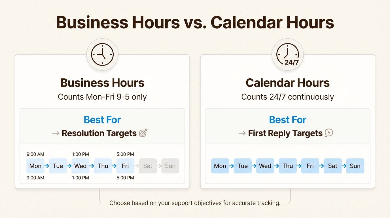Screen dimensions: 390x218
Task: Select Wed in the Calendar Hours timeline
Action: pyautogui.click(x=265, y=166)
